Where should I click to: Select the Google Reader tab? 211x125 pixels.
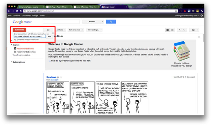point(114,7)
